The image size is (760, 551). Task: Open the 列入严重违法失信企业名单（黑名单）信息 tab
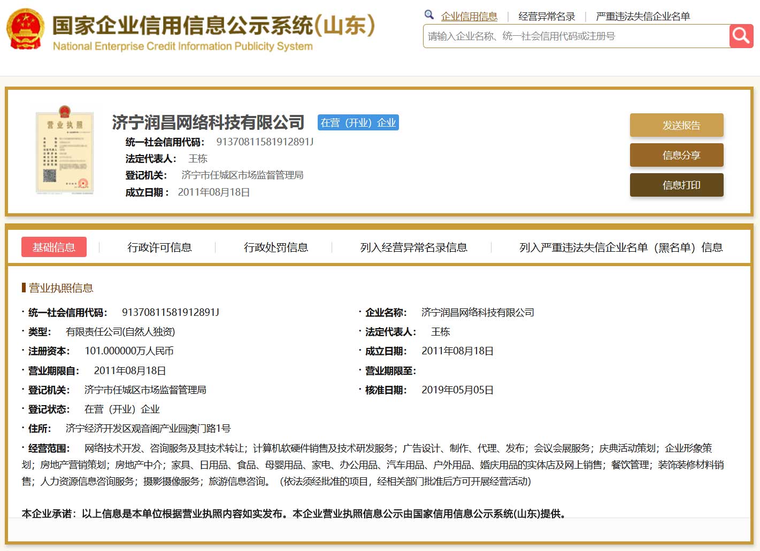(621, 247)
